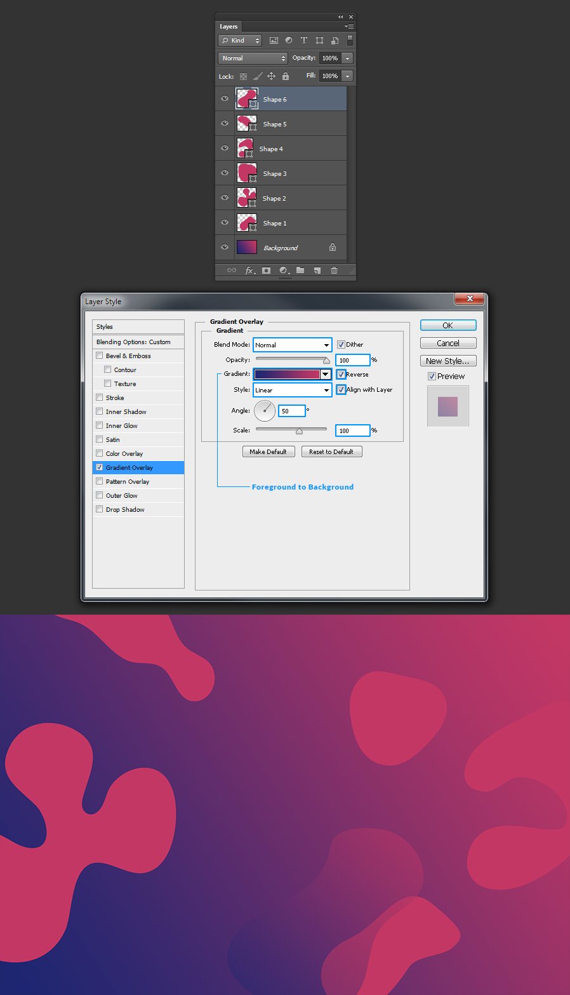Click the Angle dial control
570x995 pixels.
pyautogui.click(x=265, y=410)
